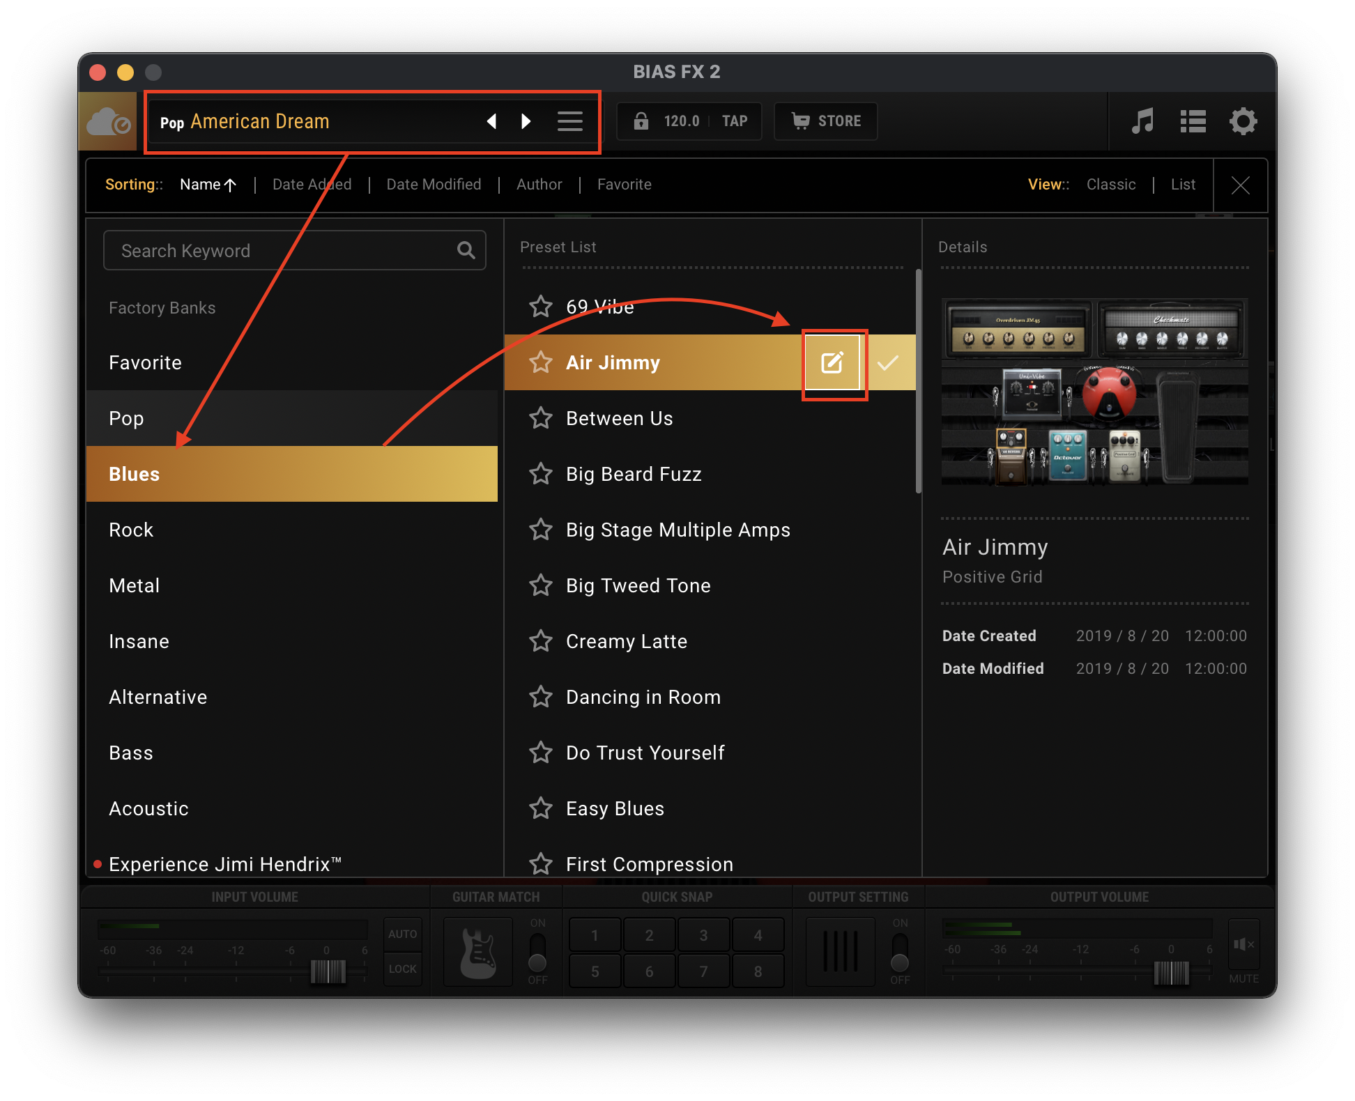
Task: Confirm Air Jimmy with the checkmark icon
Action: 888,362
